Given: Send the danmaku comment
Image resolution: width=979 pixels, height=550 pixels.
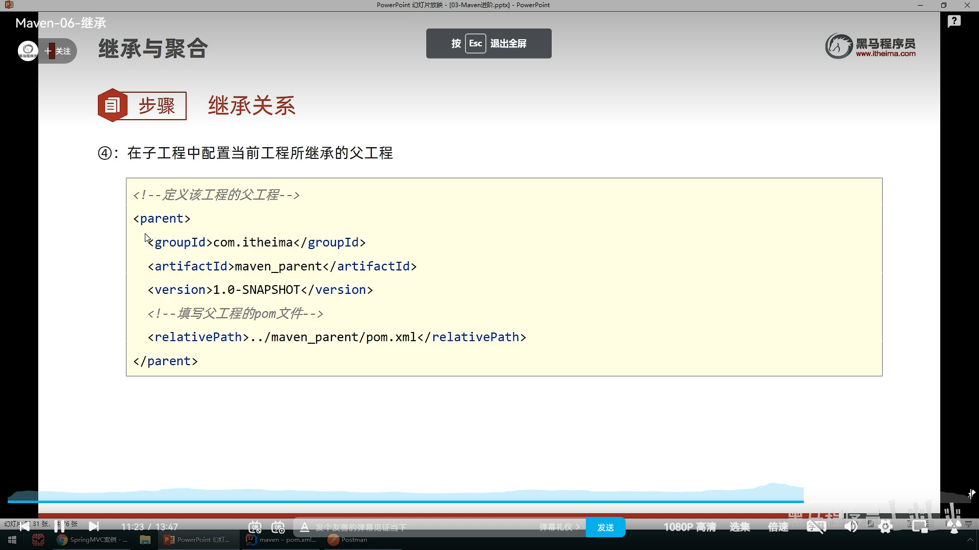Looking at the screenshot, I should pyautogui.click(x=605, y=527).
